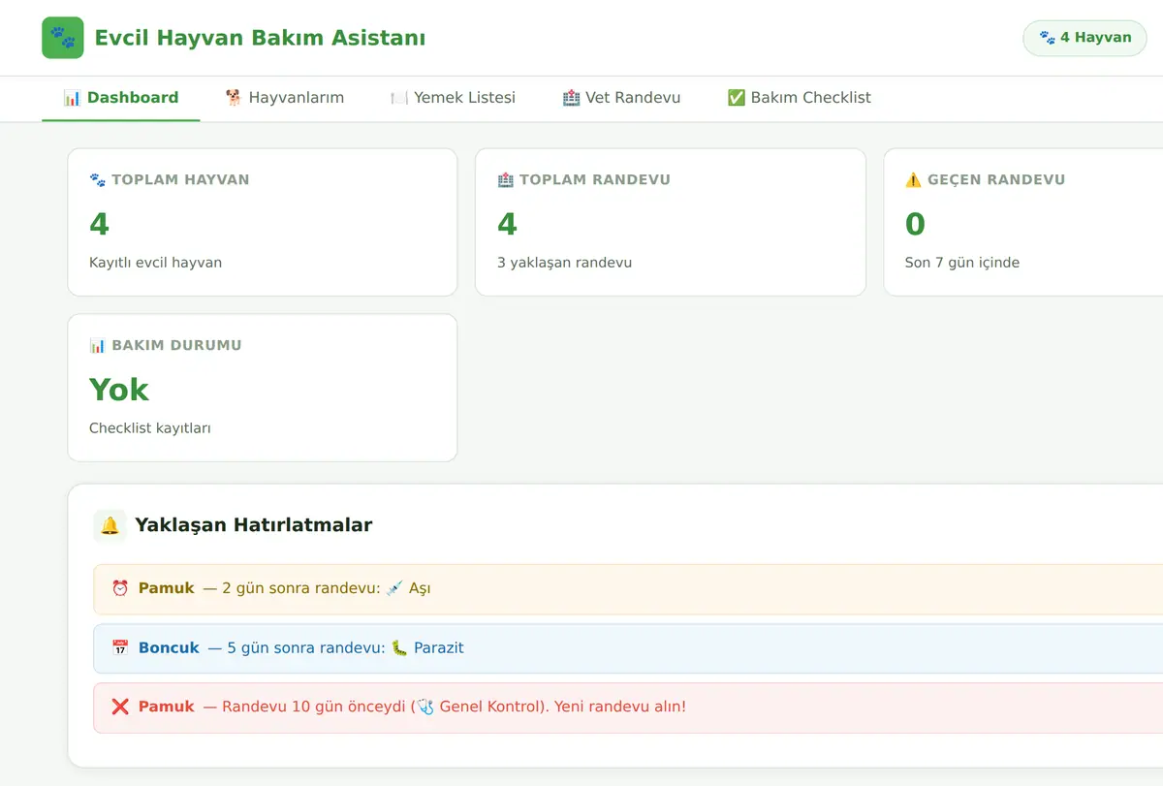Open the Yemek Listesi tab
Image resolution: width=1163 pixels, height=786 pixels.
(453, 98)
